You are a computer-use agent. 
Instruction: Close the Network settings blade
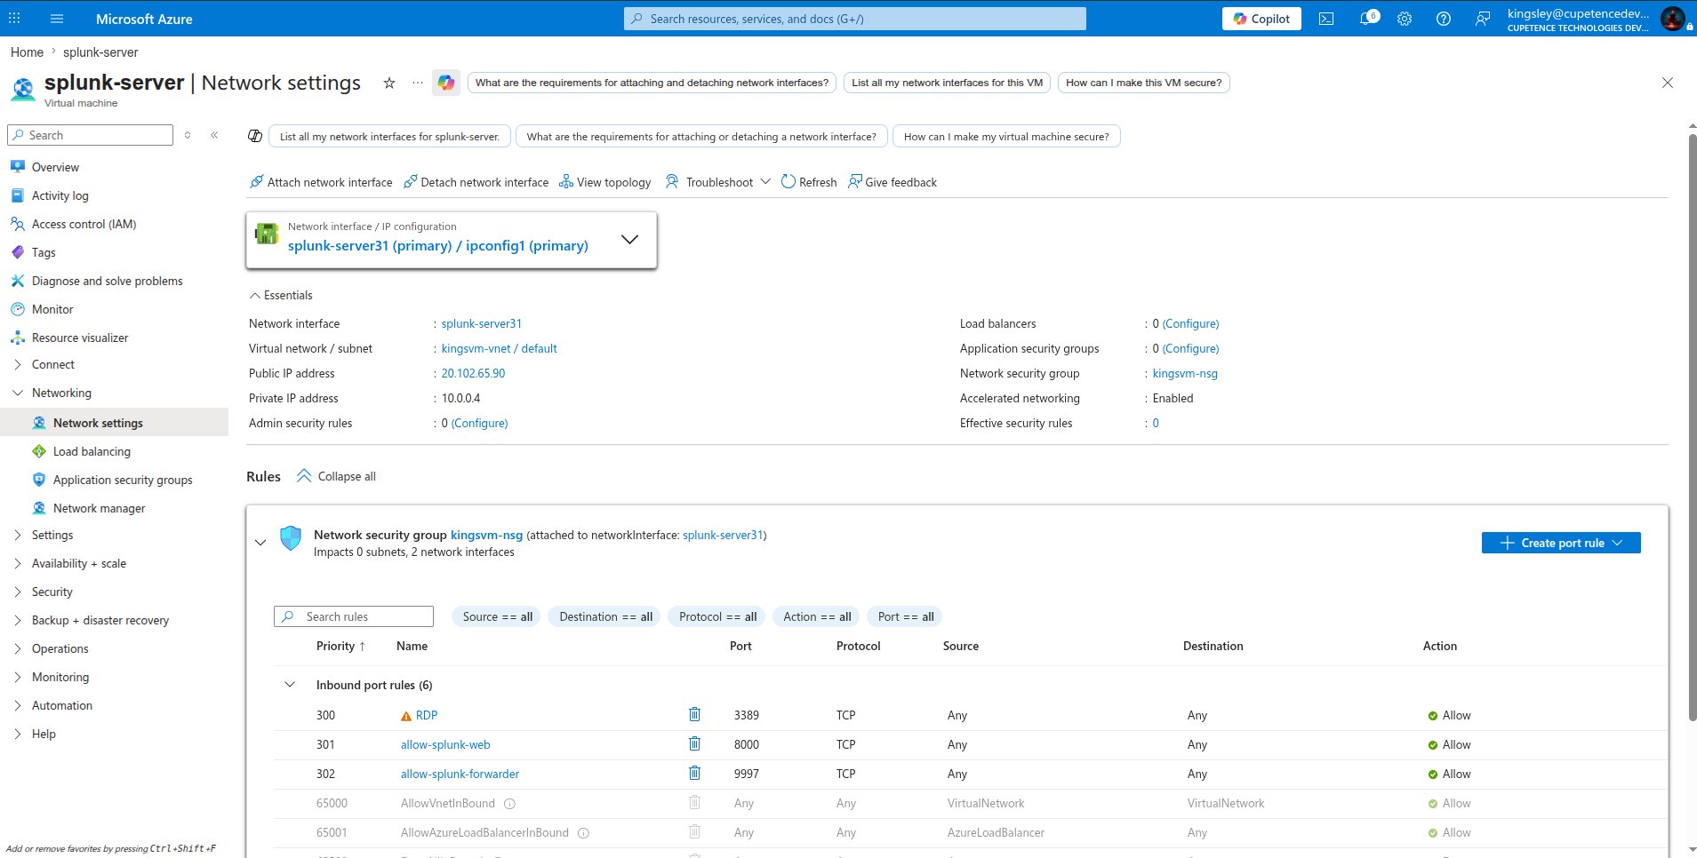1668,83
